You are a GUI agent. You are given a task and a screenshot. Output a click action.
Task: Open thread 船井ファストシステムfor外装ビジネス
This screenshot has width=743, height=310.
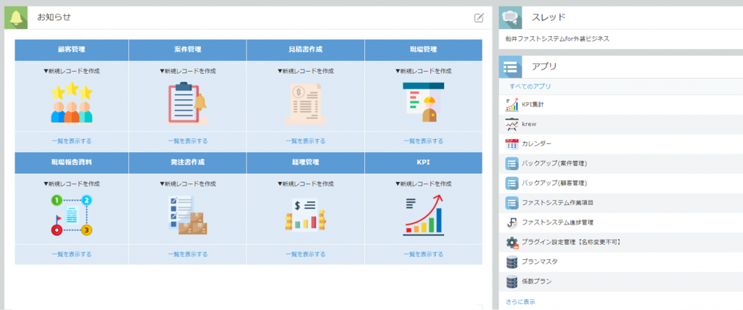tap(557, 38)
